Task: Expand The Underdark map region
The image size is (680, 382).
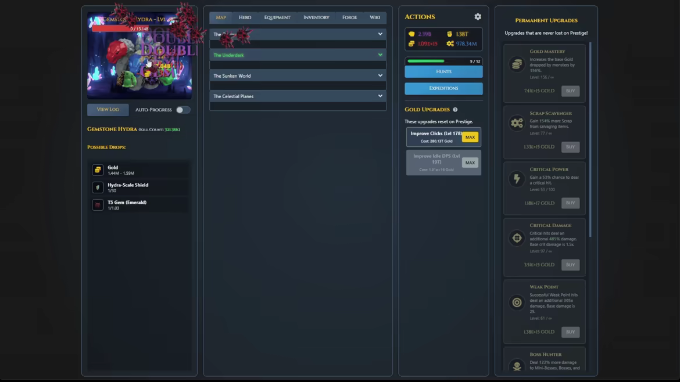Action: [298, 55]
